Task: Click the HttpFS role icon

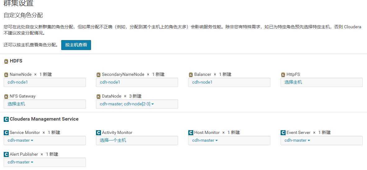Action: (x=283, y=75)
